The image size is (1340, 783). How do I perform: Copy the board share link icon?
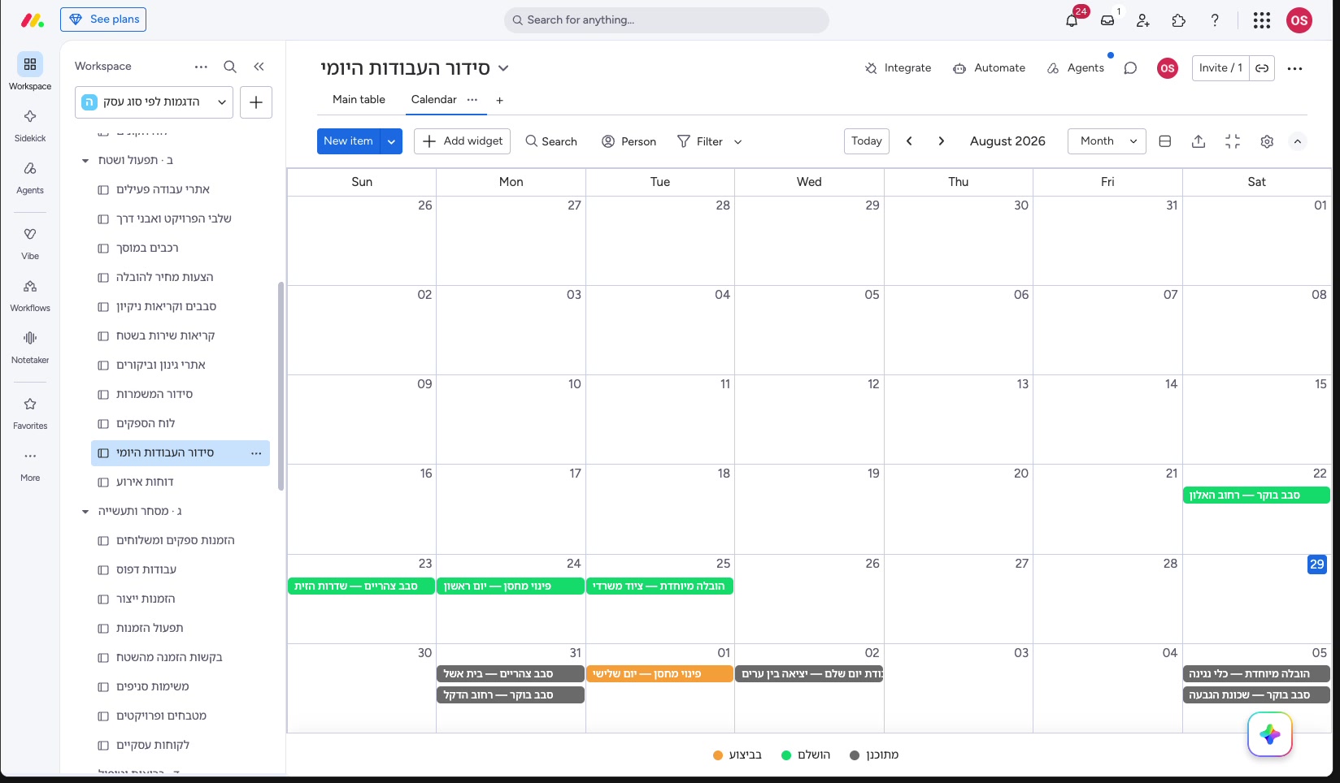tap(1262, 68)
